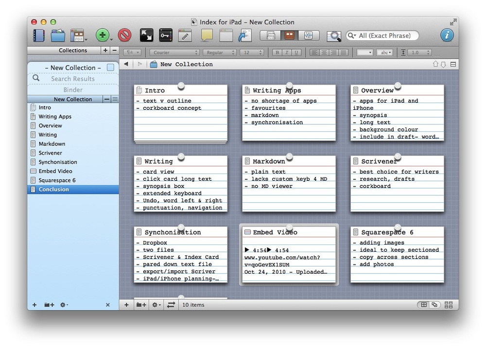Open the line spacing 1.0 dropdown
Screen dimensions: 486x348
coord(419,52)
